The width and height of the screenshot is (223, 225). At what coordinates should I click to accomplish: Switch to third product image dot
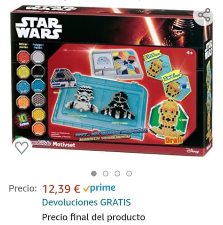click(x=117, y=173)
